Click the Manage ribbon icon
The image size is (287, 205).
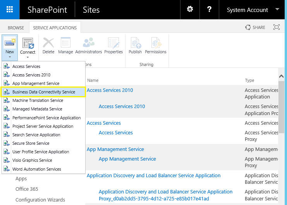(65, 42)
